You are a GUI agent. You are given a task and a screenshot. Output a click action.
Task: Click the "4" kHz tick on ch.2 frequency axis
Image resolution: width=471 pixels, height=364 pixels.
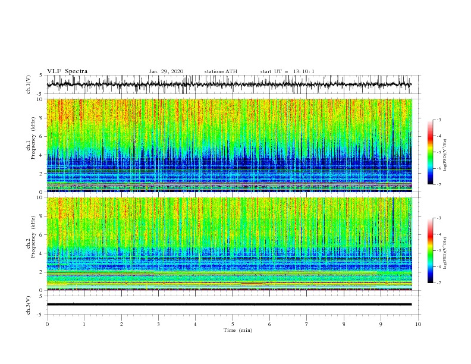tap(42, 253)
